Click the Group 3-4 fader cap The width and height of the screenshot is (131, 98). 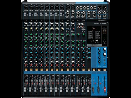(x=99, y=89)
